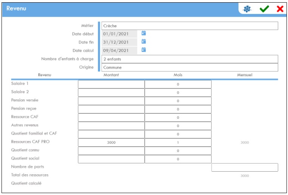This screenshot has height=195, width=288.
Task: Click the Salaire 1 Montant field
Action: pos(111,84)
